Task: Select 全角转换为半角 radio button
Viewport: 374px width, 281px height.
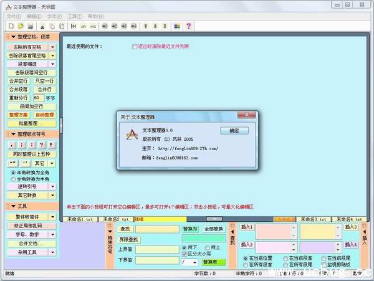Action: click(x=14, y=178)
